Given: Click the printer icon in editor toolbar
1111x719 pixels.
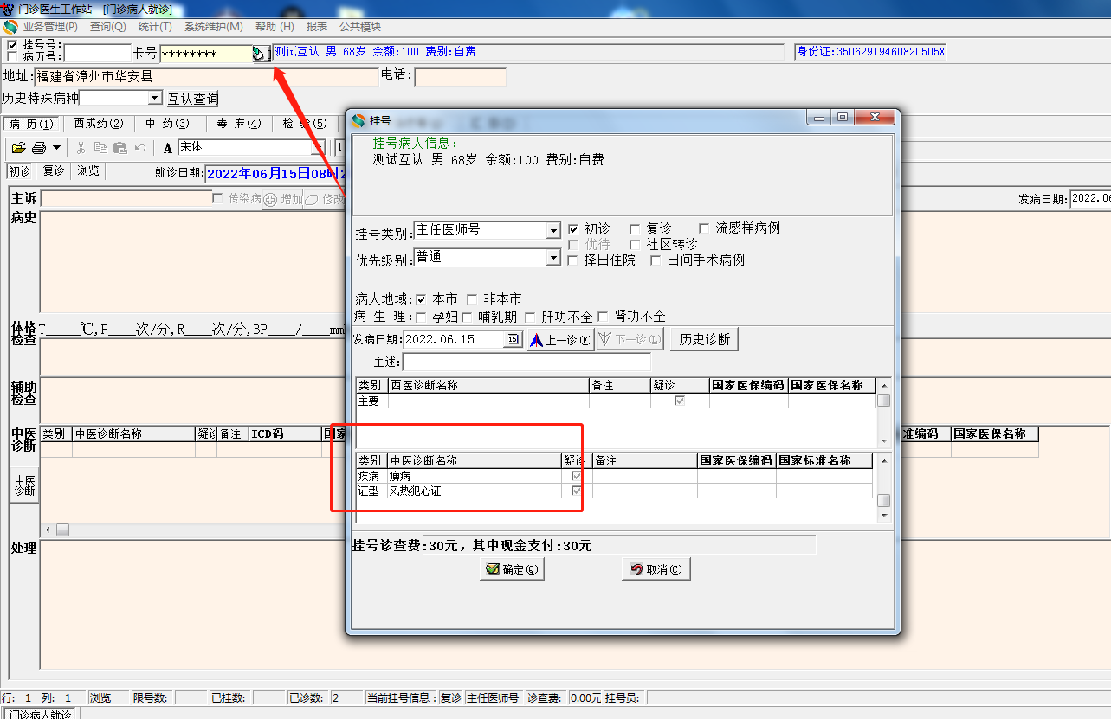Looking at the screenshot, I should point(39,148).
